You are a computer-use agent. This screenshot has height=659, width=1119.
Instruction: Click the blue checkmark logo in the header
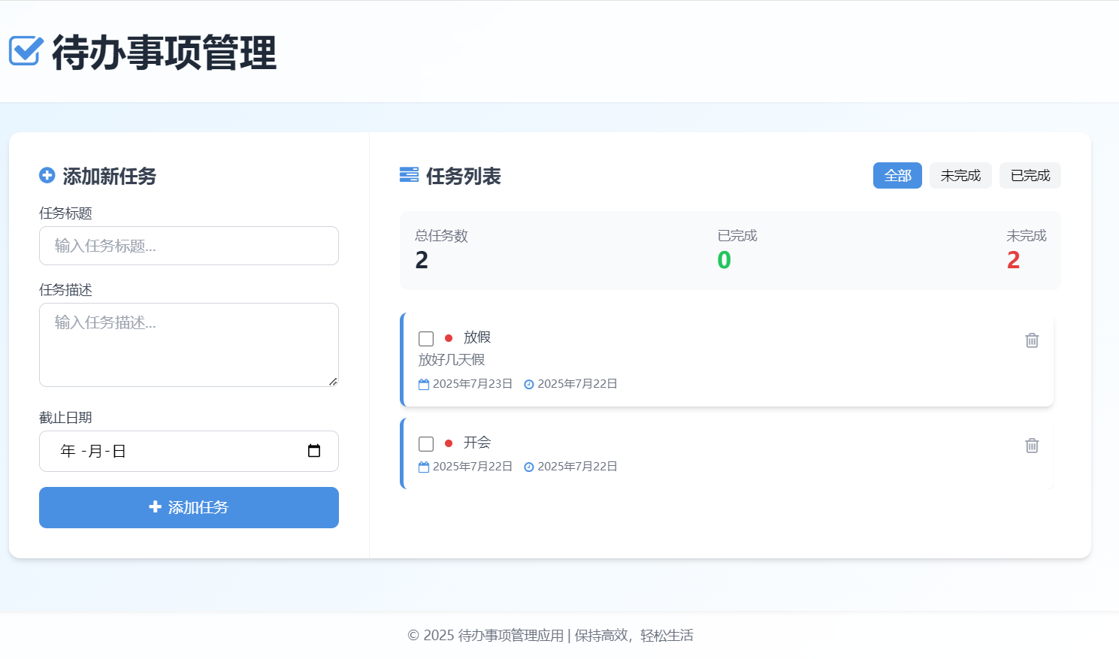point(24,51)
